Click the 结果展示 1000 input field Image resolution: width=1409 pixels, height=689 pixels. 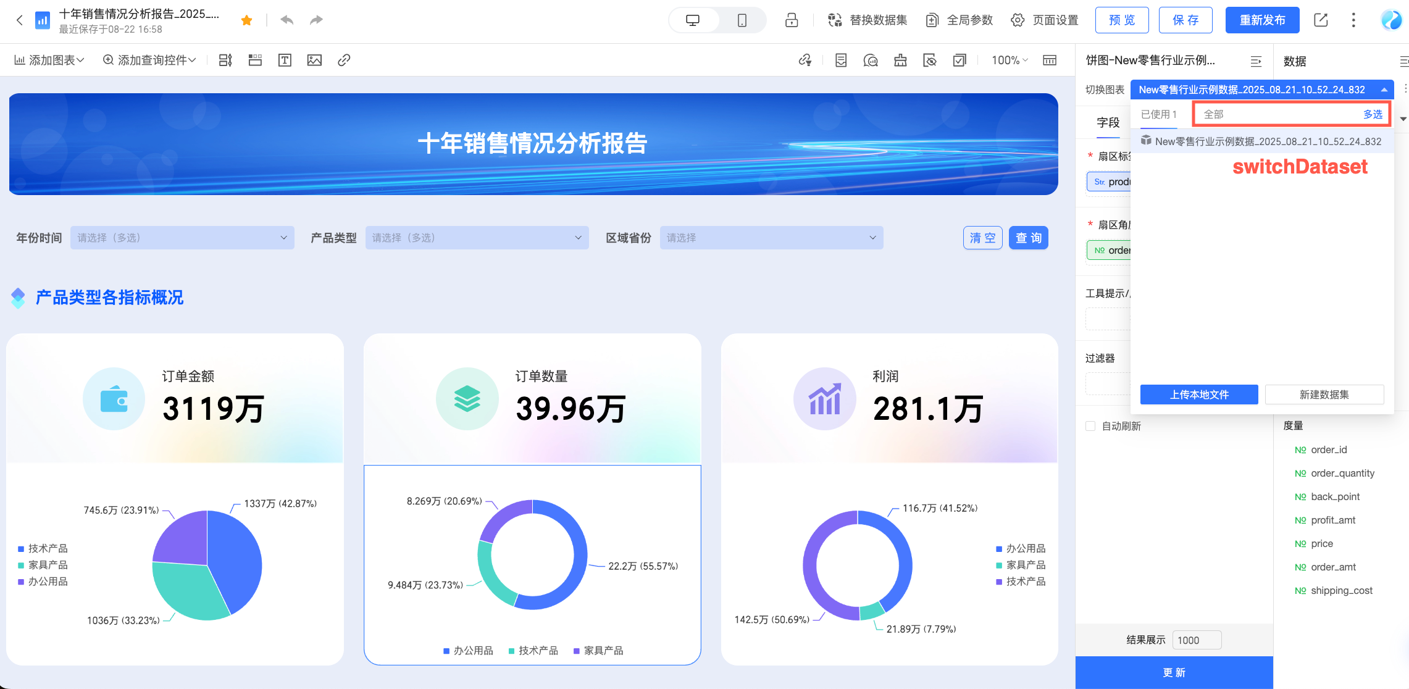1197,640
